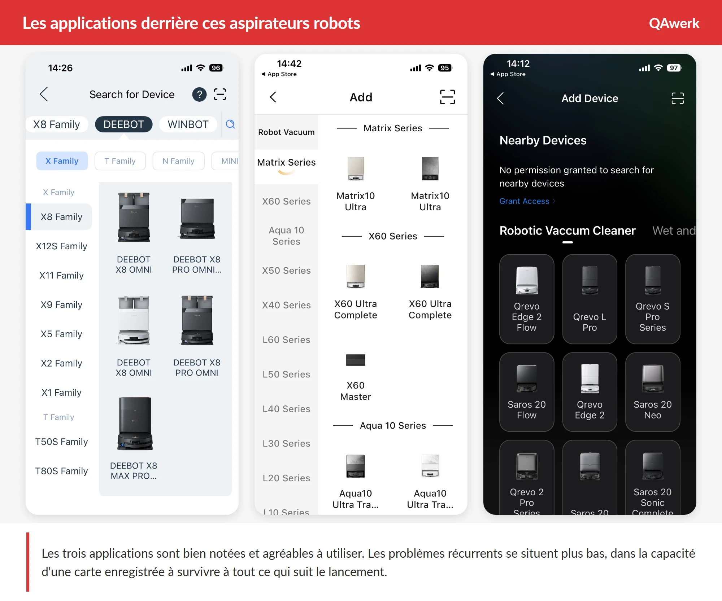Viewport: 722px width, 601px height.
Task: Tap the back chevron beside the Add title
Action: tap(273, 97)
